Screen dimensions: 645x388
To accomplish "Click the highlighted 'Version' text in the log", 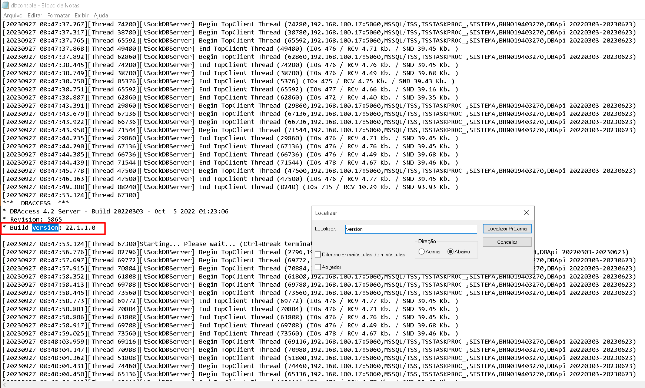I will [45, 227].
